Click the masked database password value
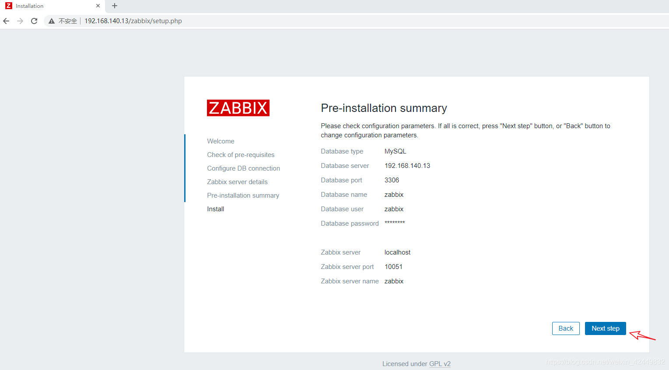The image size is (669, 370). coord(395,223)
